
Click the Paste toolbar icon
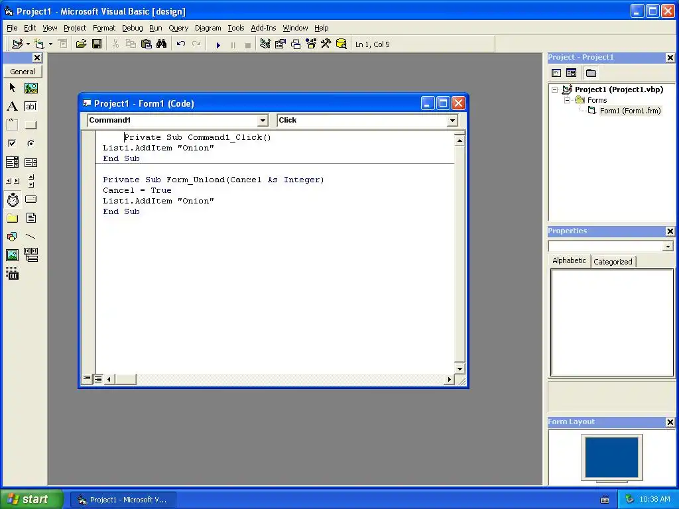pos(147,44)
